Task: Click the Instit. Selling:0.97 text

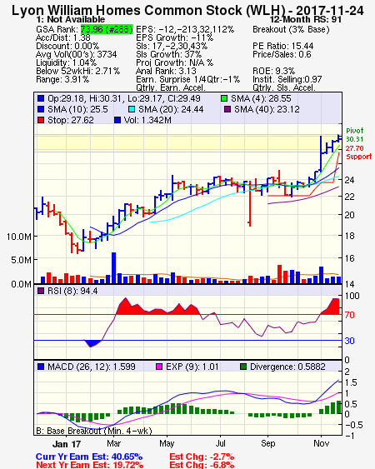Action: (x=287, y=80)
